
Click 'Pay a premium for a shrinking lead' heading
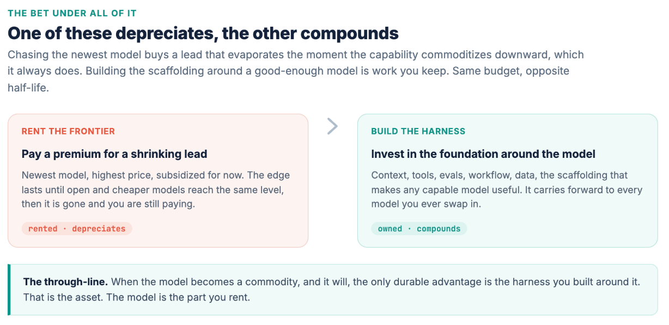tap(114, 154)
